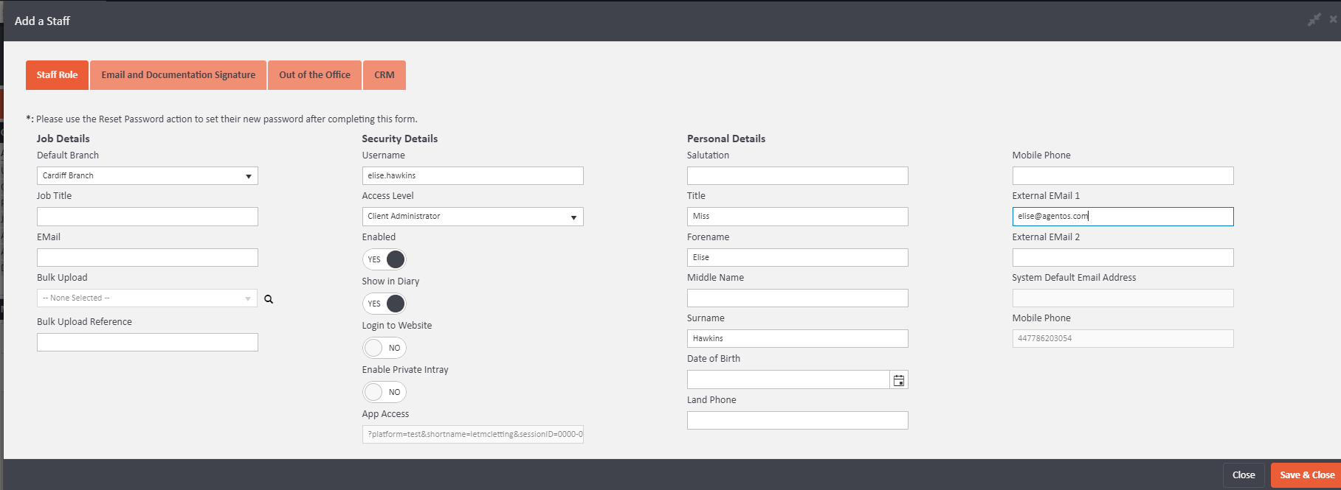Enable the Login to Website toggle
The height and width of the screenshot is (490, 1341).
coord(385,348)
